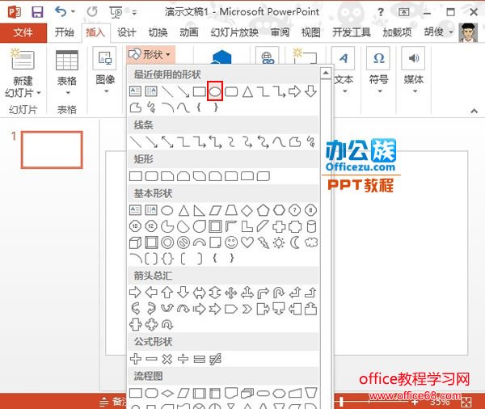
Task: Open the Animations (动画) tab
Action: tap(189, 32)
